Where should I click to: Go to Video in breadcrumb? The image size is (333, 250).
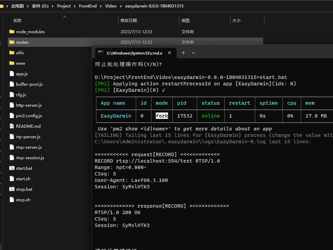click(x=111, y=6)
